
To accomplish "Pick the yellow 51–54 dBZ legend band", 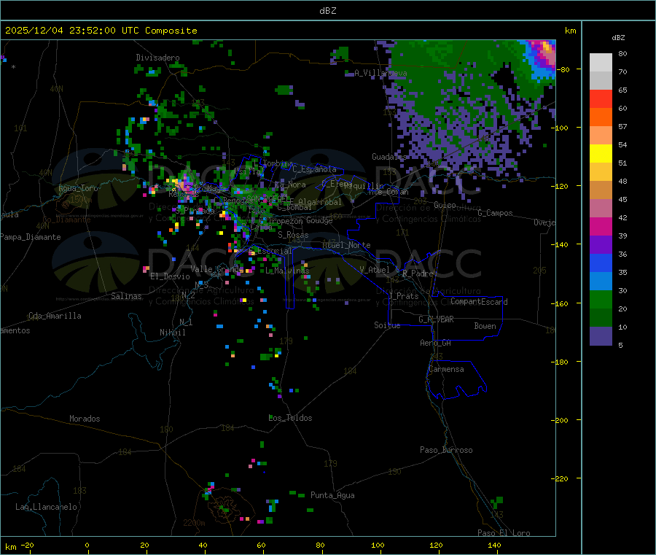I will [x=601, y=154].
